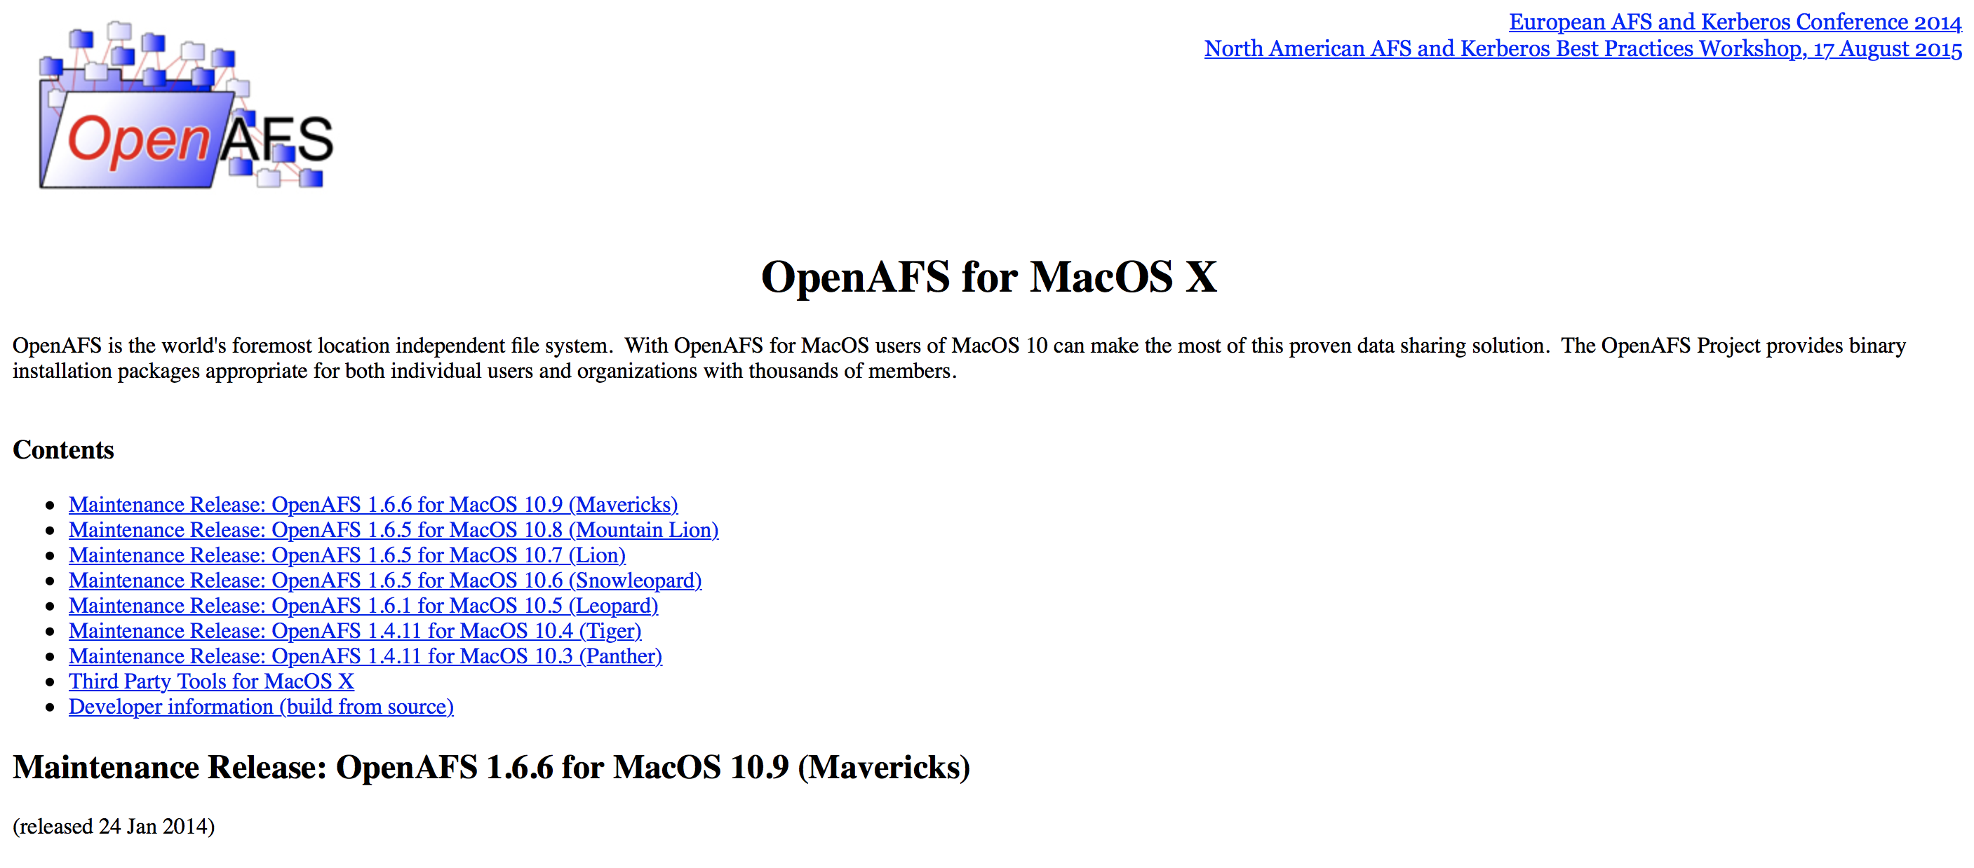Image resolution: width=1974 pixels, height=868 pixels.
Task: Open Maintenance Release: OpenAFS 1.4.11 for MacOS 10.4 (Tiger)
Action: pyautogui.click(x=355, y=630)
